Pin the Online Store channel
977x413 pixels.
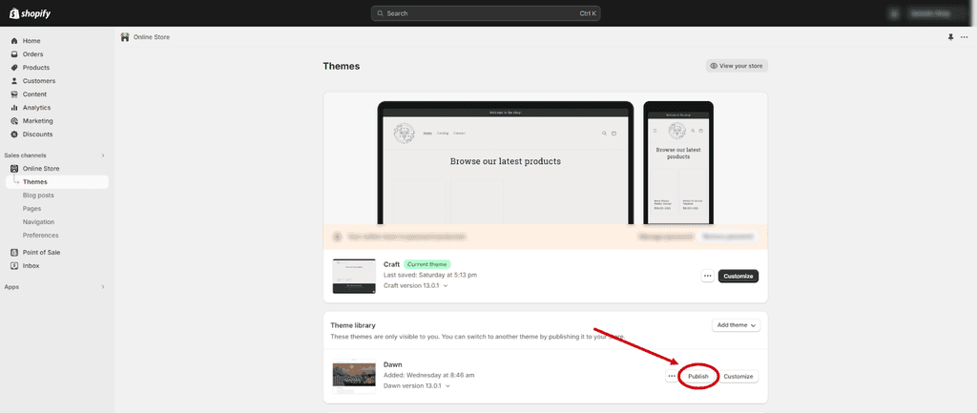point(950,37)
